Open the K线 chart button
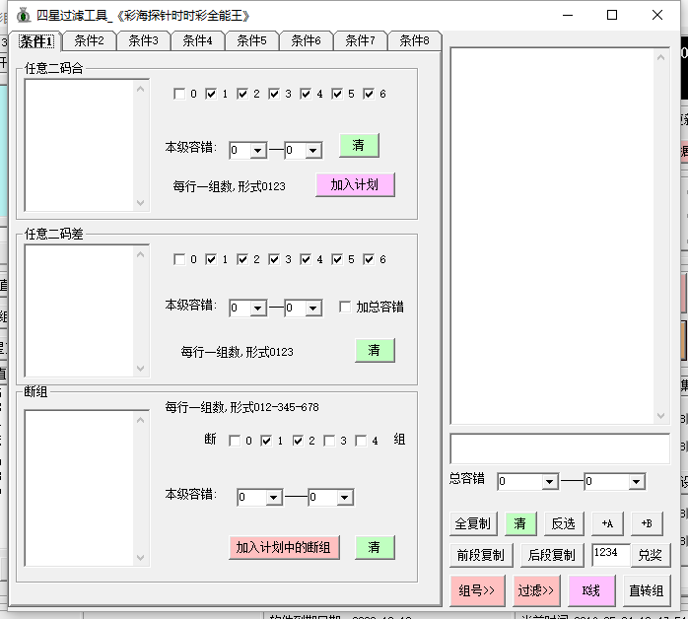 [591, 590]
